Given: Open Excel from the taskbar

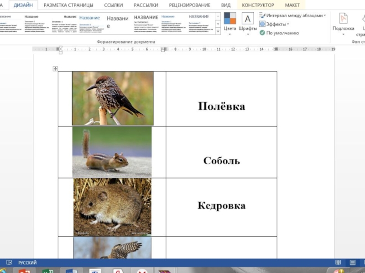Looking at the screenshot, I should (47, 271).
